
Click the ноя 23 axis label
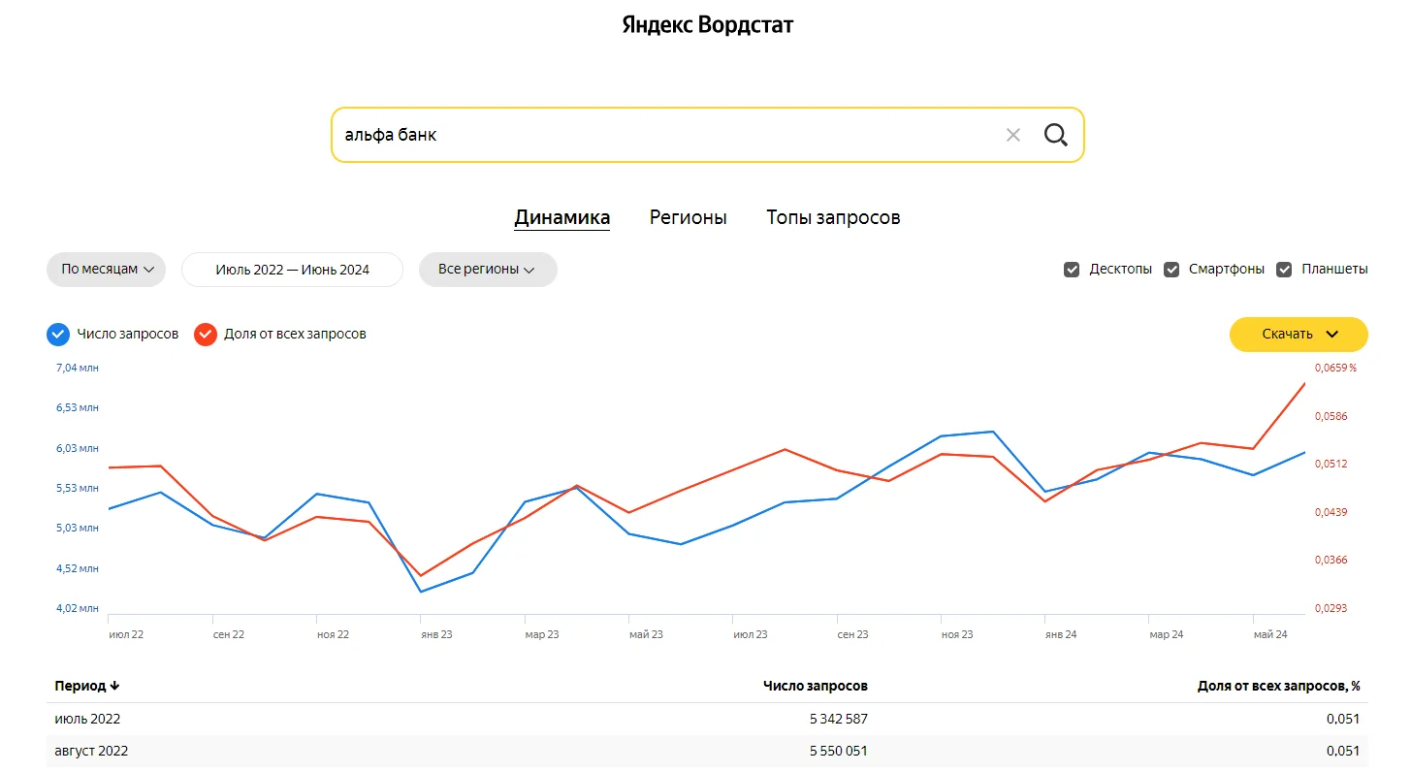click(x=957, y=634)
